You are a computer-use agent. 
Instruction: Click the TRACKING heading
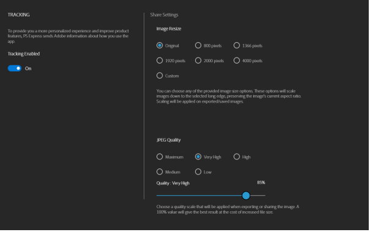pos(18,15)
